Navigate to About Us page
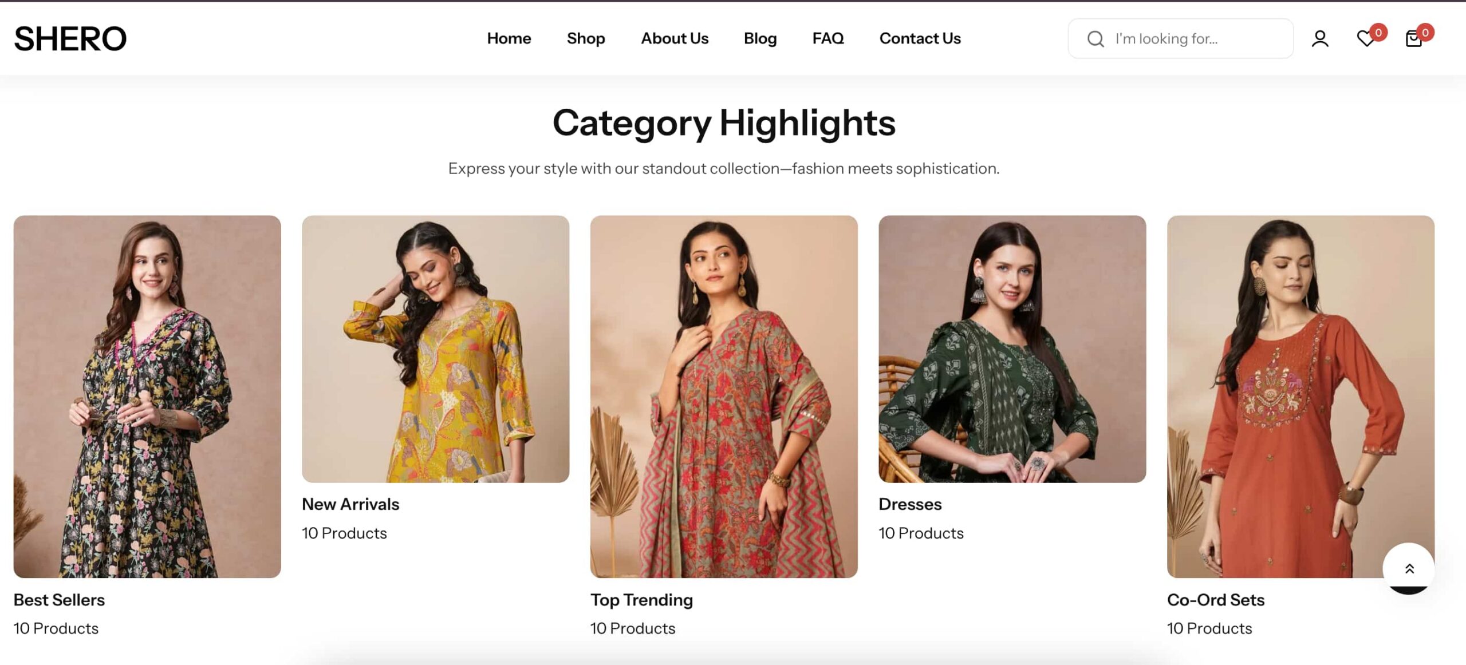 tap(674, 38)
